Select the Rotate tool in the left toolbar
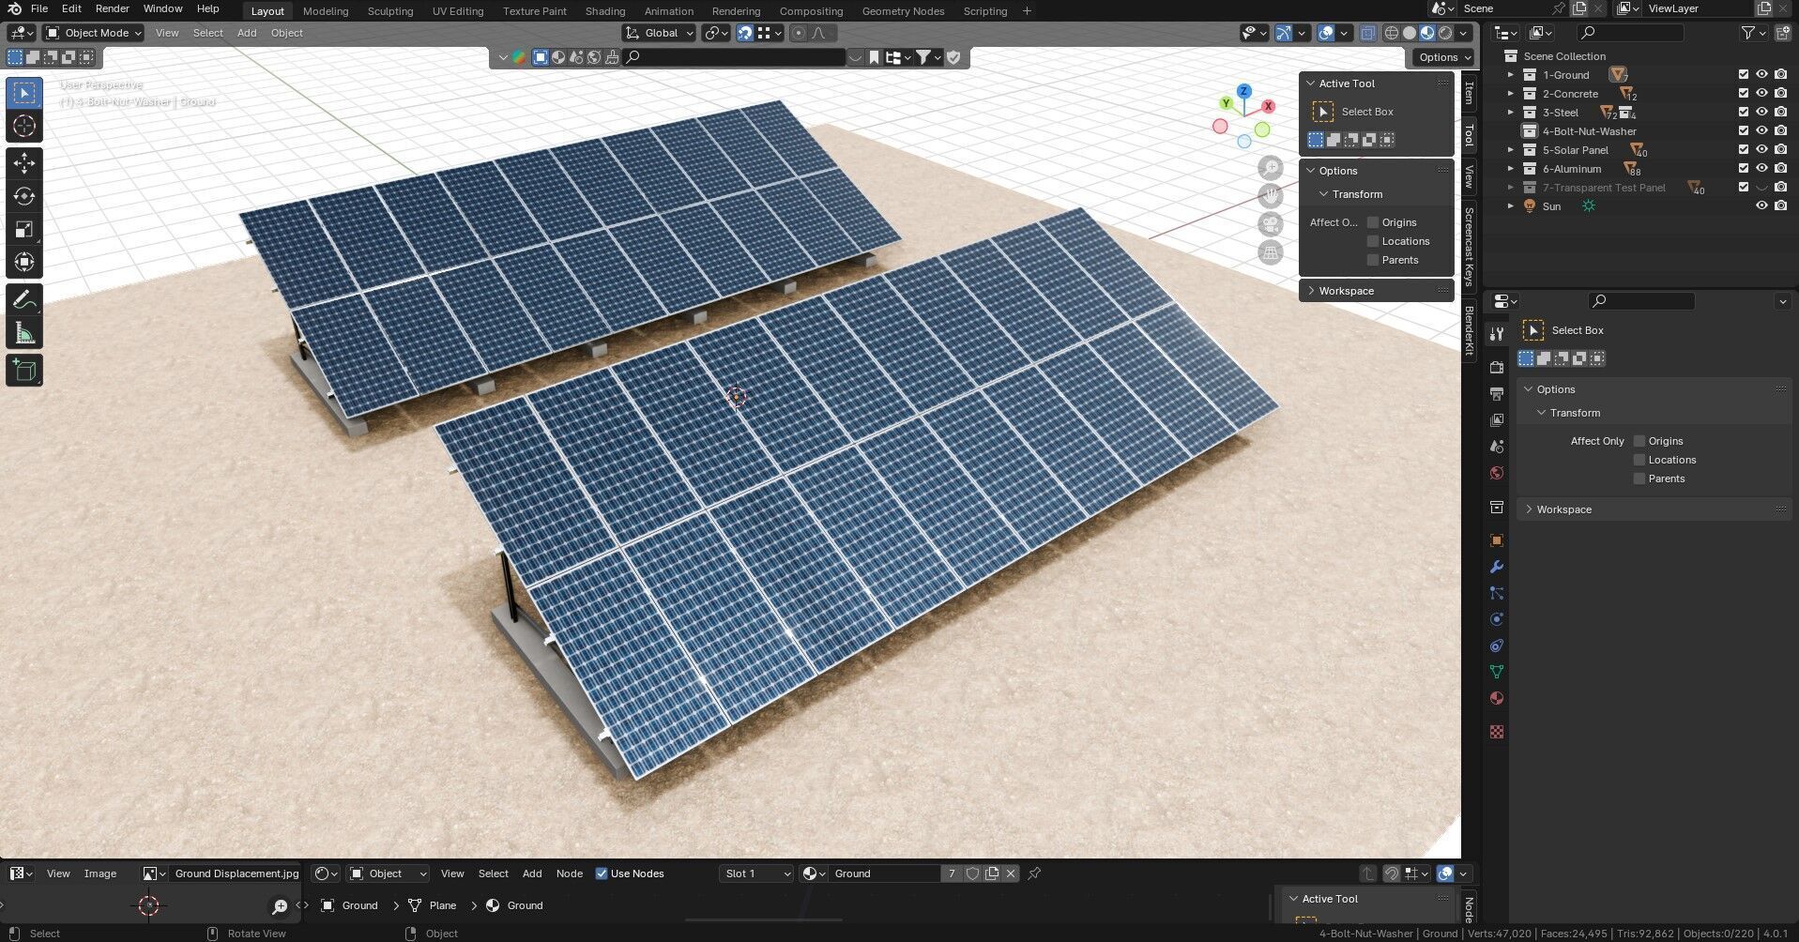This screenshot has width=1799, height=942. coord(24,196)
